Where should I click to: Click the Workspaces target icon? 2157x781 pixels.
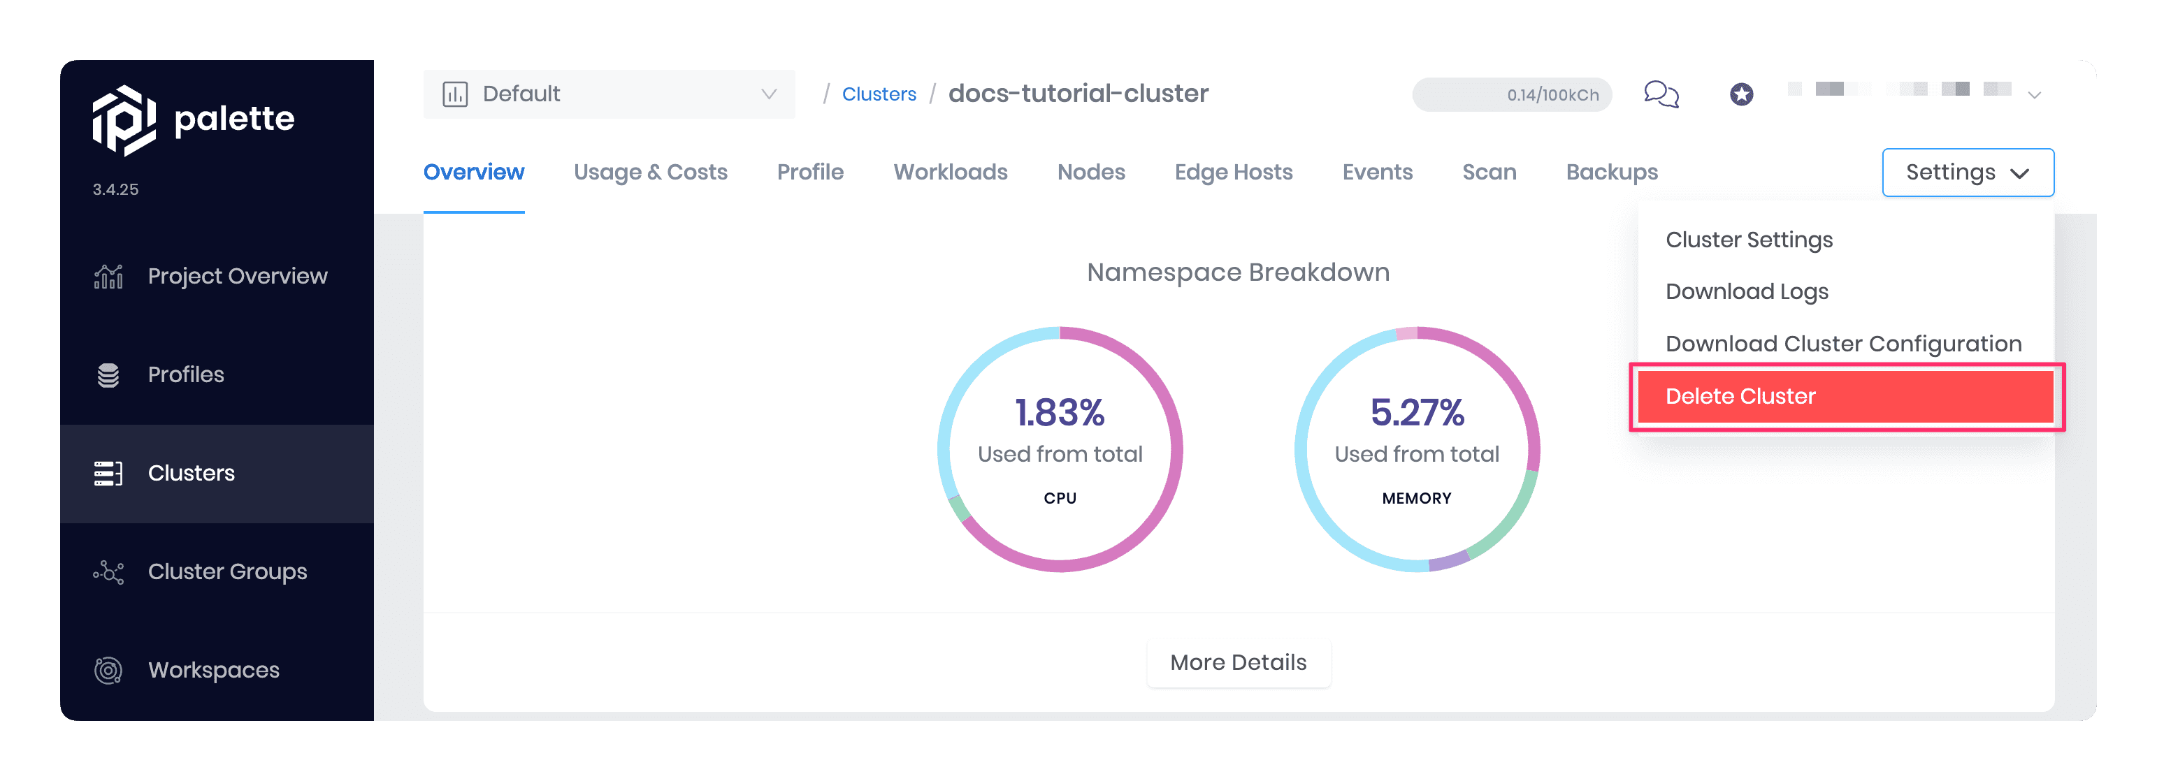point(108,671)
